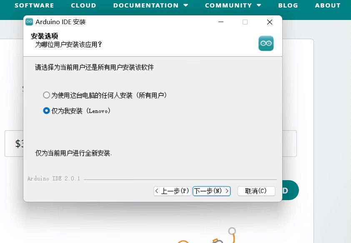This screenshot has width=351, height=243.
Task: Click the Arduino IDE 安装 title bar text
Action: (x=61, y=22)
